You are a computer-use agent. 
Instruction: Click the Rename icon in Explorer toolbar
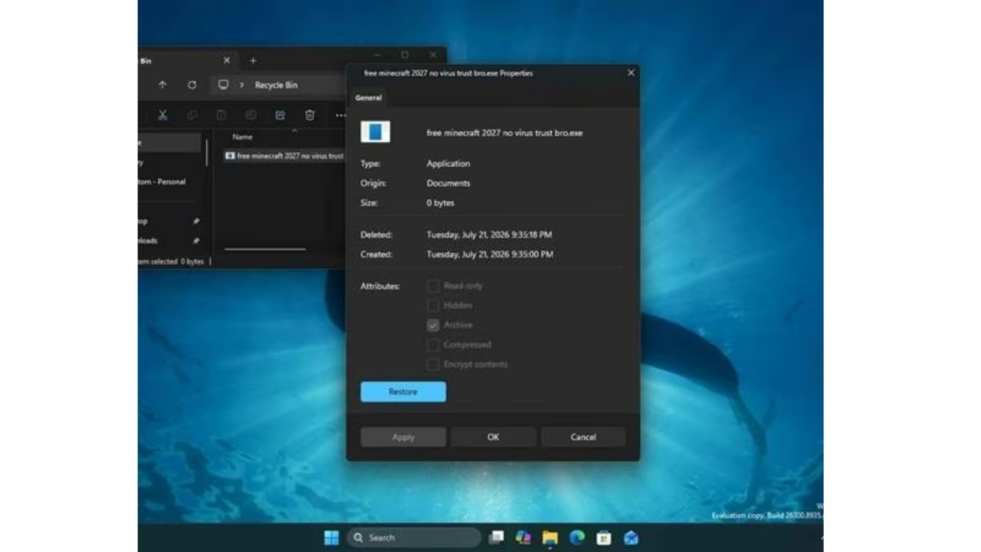[251, 115]
